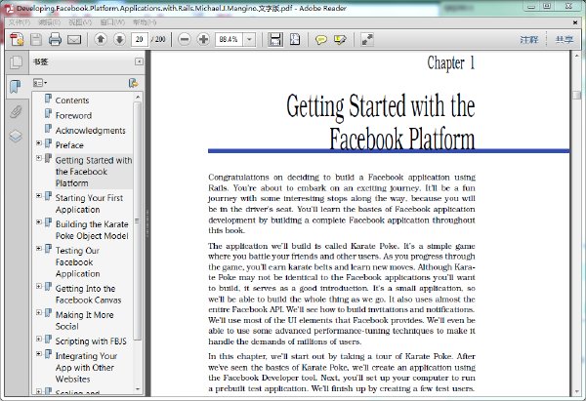586x401 pixels.
Task: Click document scrollbar up arrow
Action: point(576,56)
